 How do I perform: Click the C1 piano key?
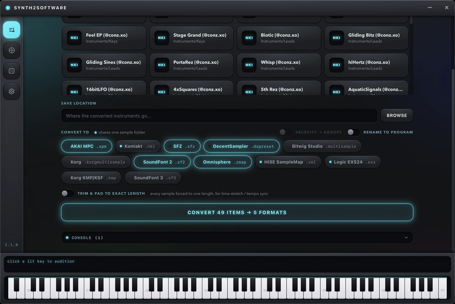click(x=89, y=288)
